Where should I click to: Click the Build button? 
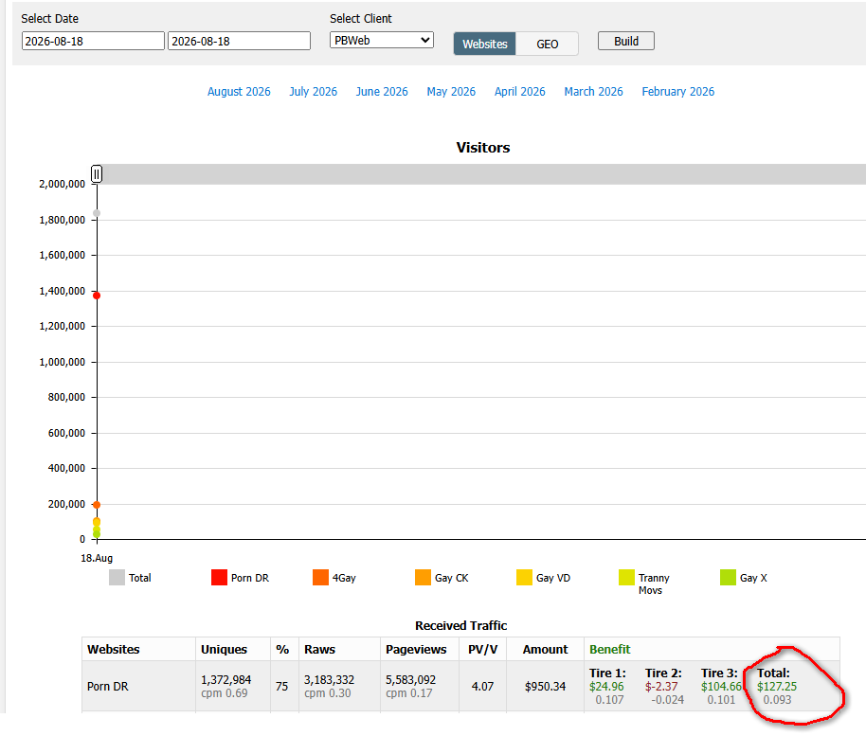point(625,42)
